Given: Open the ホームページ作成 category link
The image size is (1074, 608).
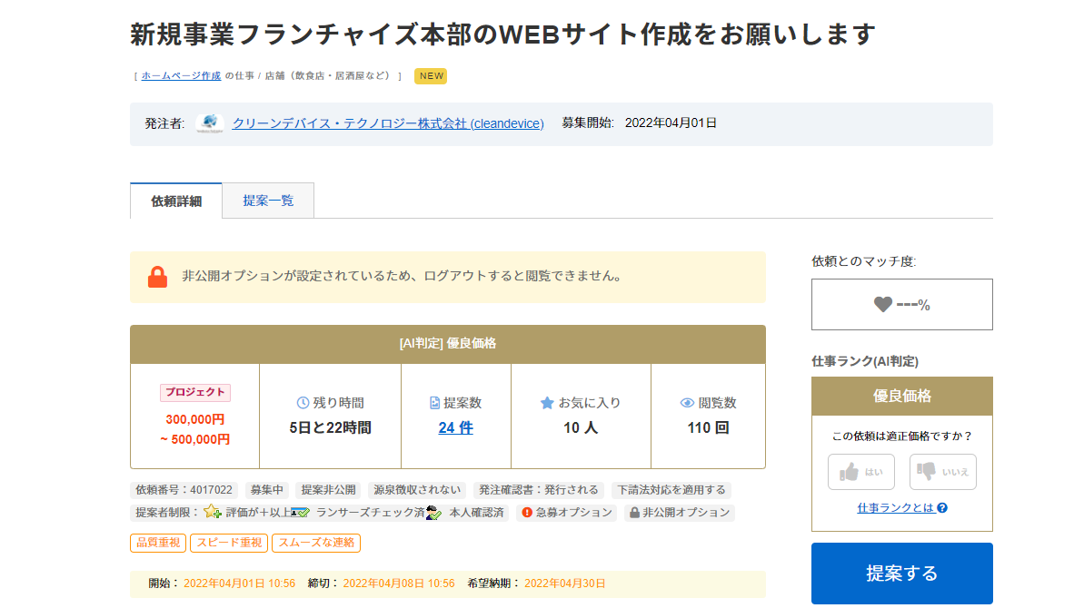Looking at the screenshot, I should point(181,76).
